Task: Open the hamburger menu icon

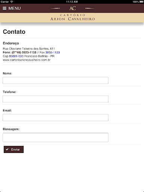Action: [x=4, y=8]
